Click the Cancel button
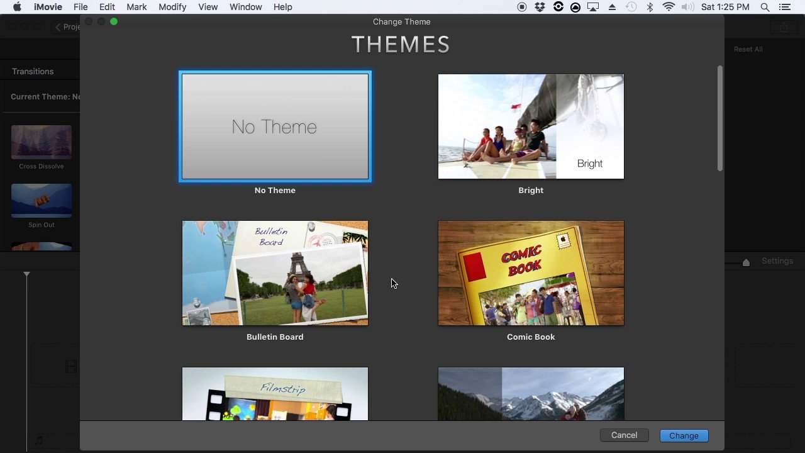Image resolution: width=805 pixels, height=453 pixels. (x=624, y=435)
